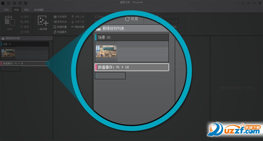This screenshot has width=263, height=141.
Task: Select the 数值操作: V1 + 10 entry
Action: tap(24, 64)
